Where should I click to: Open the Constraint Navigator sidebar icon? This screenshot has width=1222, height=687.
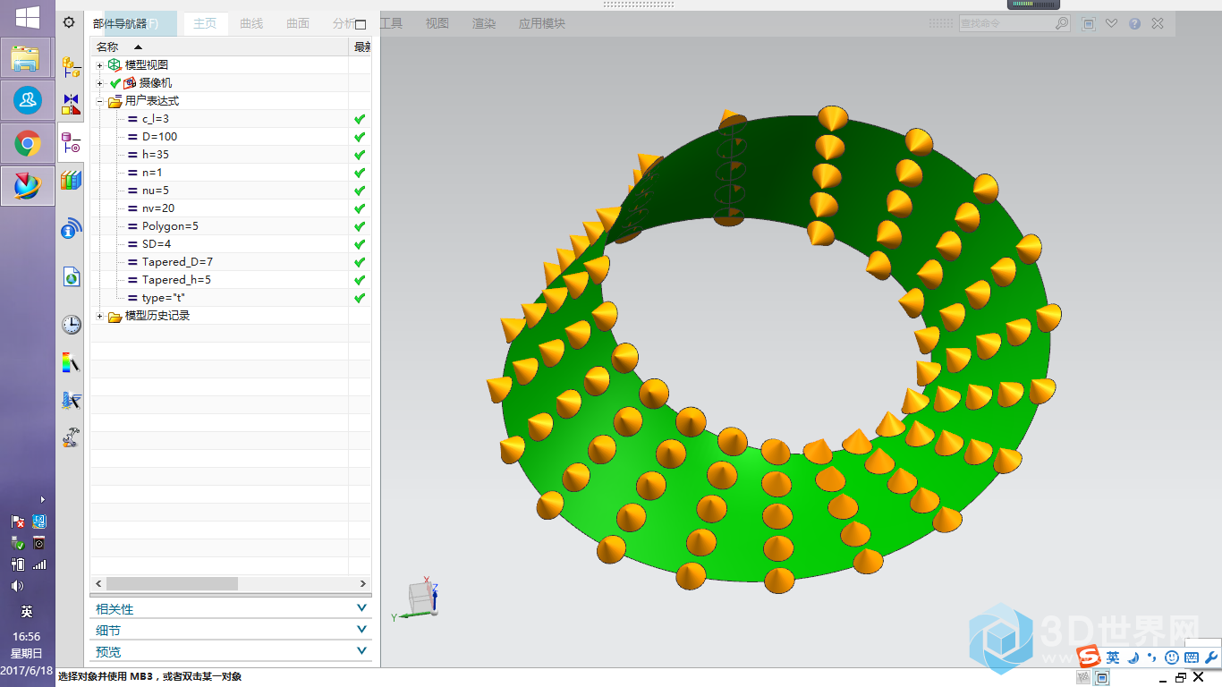[71, 104]
